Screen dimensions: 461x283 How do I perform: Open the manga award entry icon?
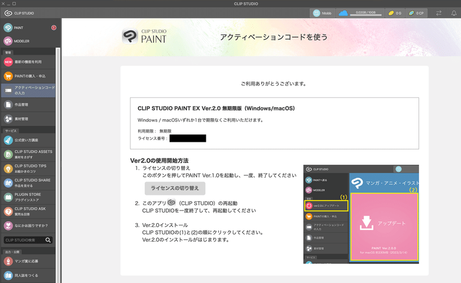[x=8, y=261]
